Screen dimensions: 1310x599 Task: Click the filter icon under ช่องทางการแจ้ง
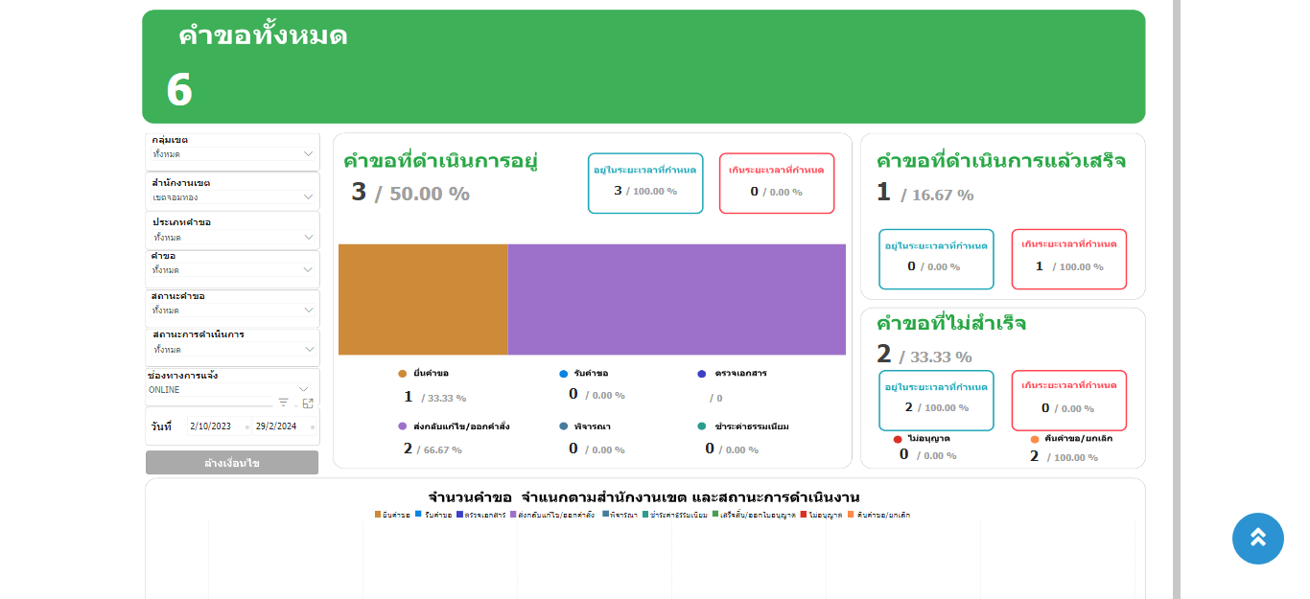(283, 403)
